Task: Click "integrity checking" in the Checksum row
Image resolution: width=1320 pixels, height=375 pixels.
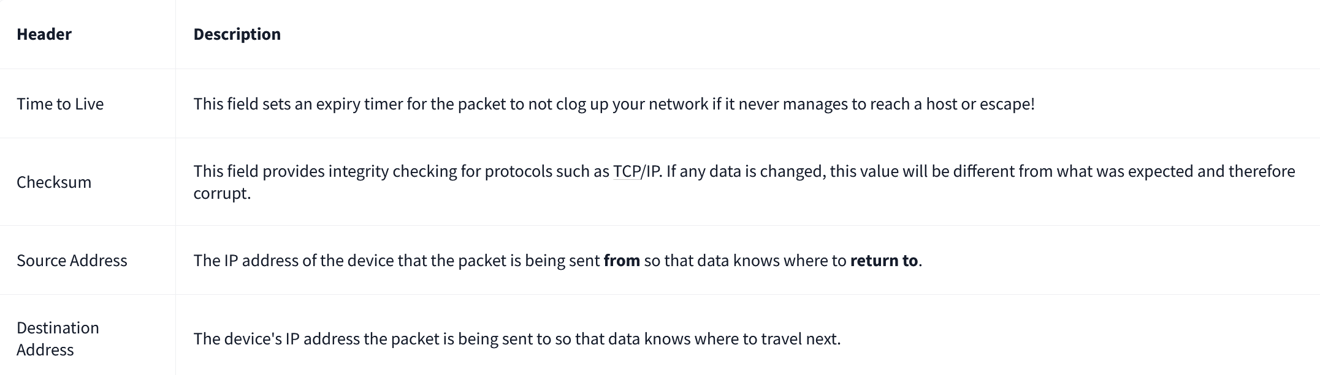Action: pyautogui.click(x=392, y=171)
